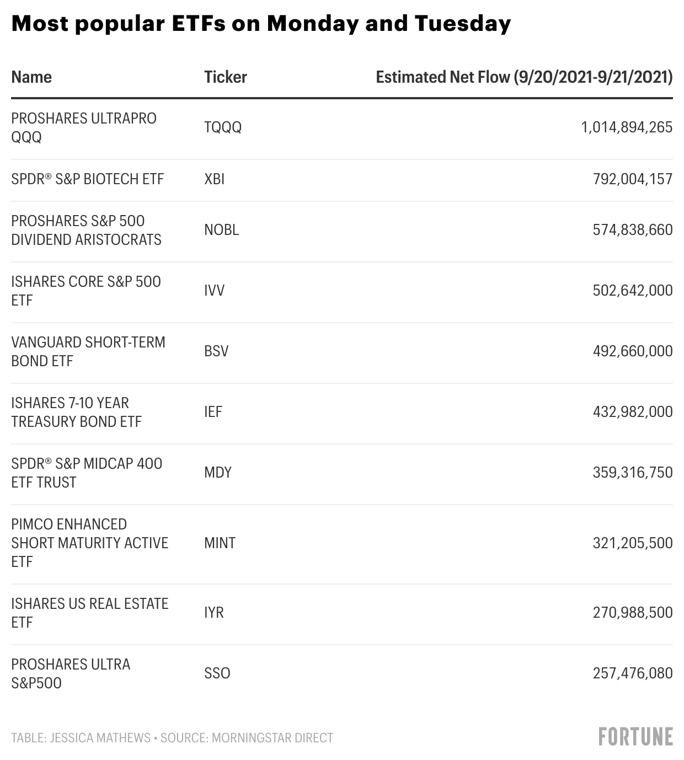Click the Morningstar Direct source credit
The image size is (684, 760).
pos(247,738)
